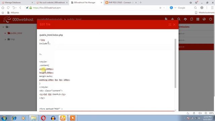Click the browser mute speaker status icon
215x121 pixels.
pyautogui.click(x=200, y=113)
